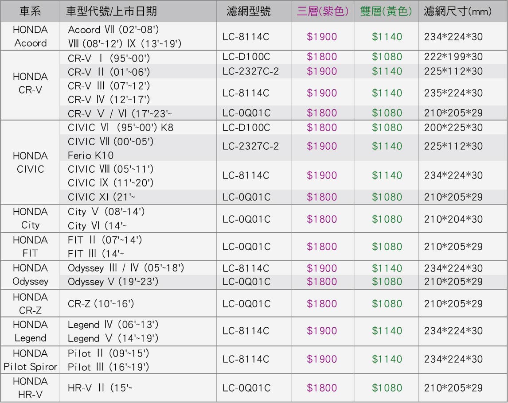The image size is (508, 403).
Task: Click $1900 in the CR-V II row
Action: pyautogui.click(x=322, y=71)
